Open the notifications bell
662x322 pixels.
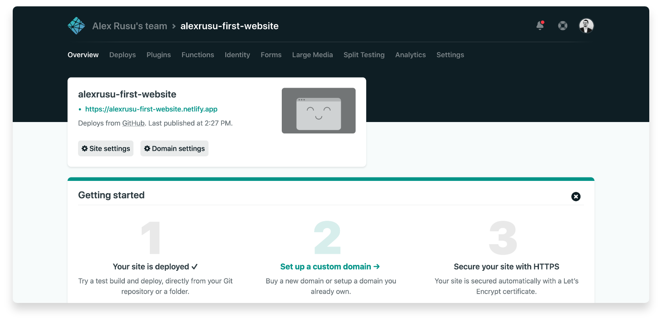[x=540, y=26]
